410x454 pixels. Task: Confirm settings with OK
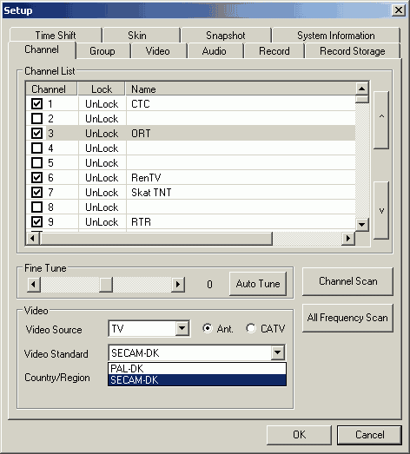(299, 435)
